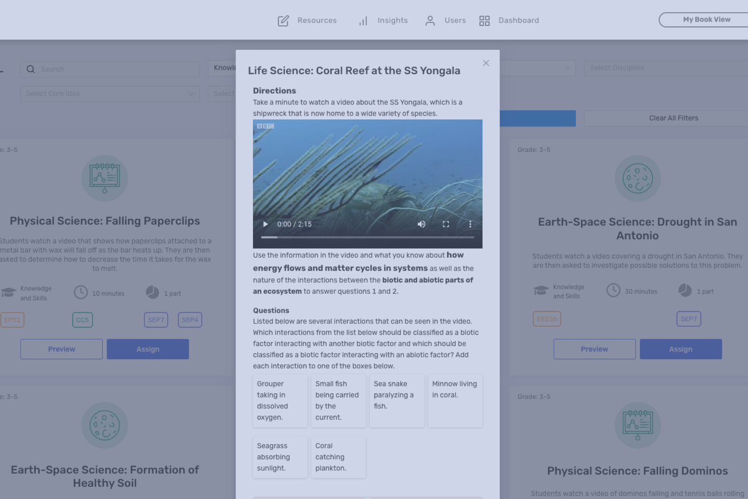Open Insights from the top navigation
This screenshot has width=748, height=499.
[383, 20]
